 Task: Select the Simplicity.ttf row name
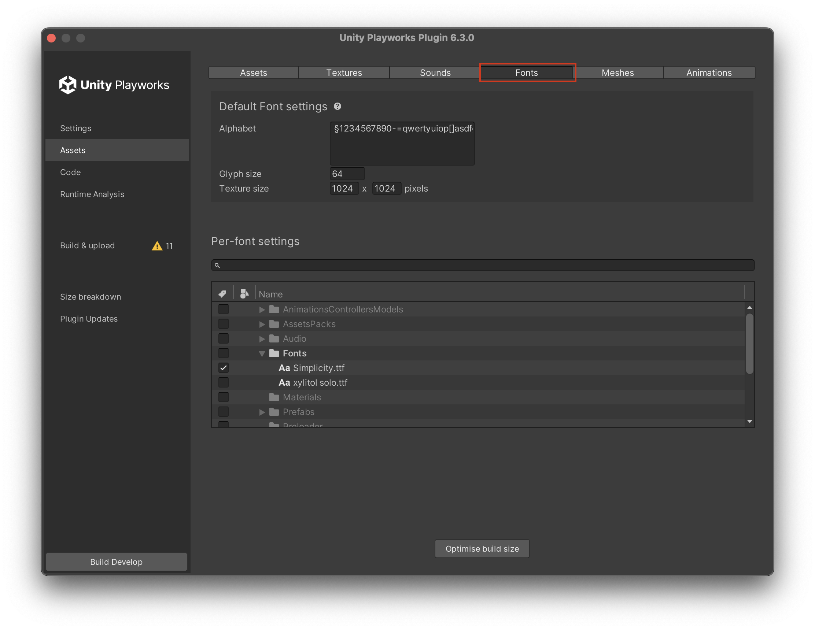[x=318, y=368]
